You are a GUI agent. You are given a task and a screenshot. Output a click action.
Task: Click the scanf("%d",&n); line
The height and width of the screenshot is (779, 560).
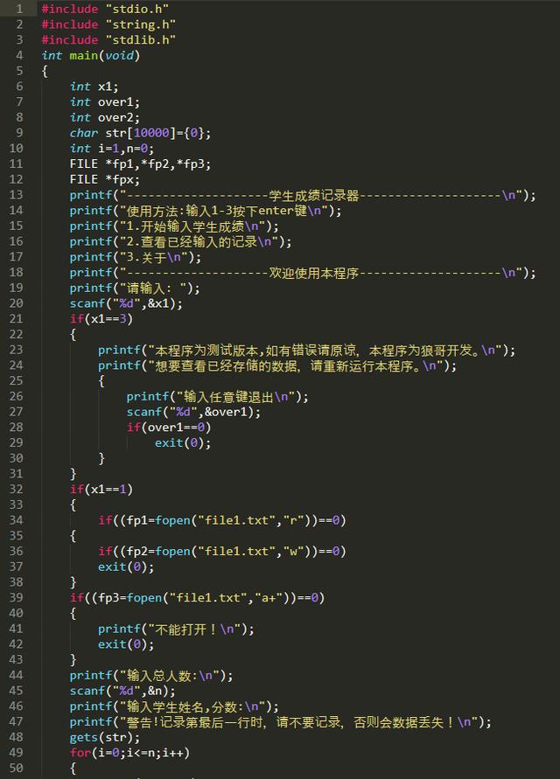[x=122, y=691]
